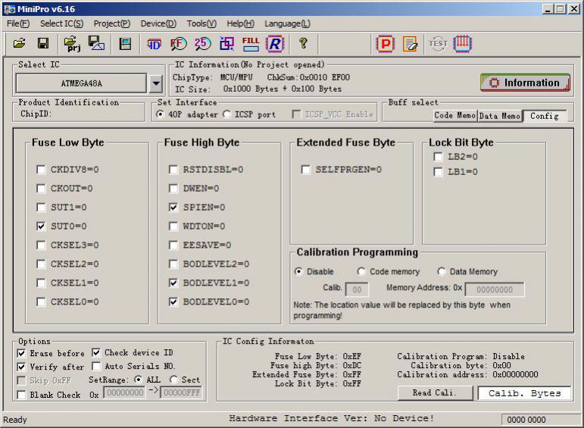Viewport: 584px width, 428px height.
Task: Click the red P program chip icon
Action: 386,44
